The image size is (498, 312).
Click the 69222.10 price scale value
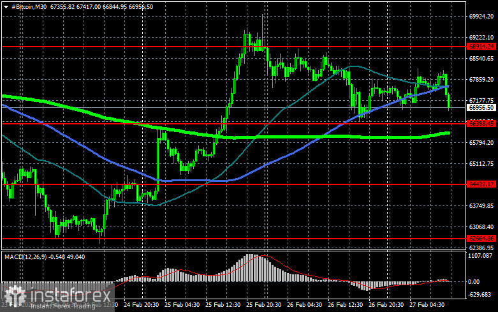coord(481,38)
